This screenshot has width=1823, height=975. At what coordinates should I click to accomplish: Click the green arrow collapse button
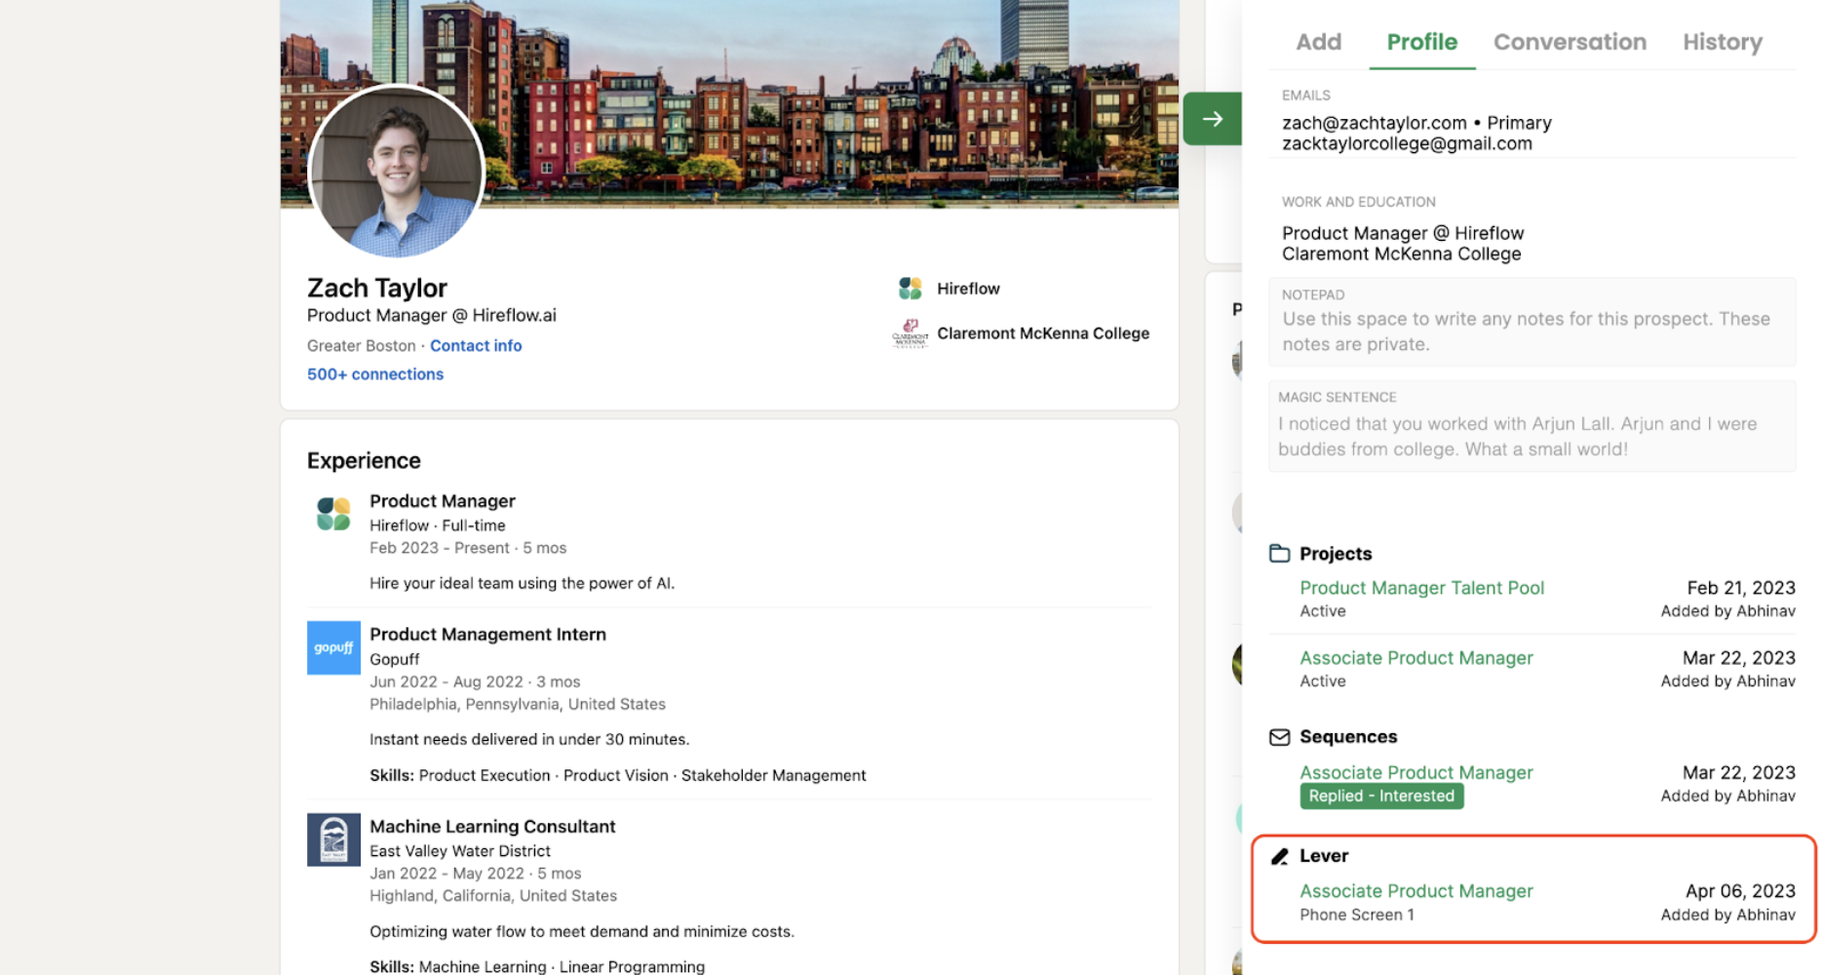(x=1212, y=119)
